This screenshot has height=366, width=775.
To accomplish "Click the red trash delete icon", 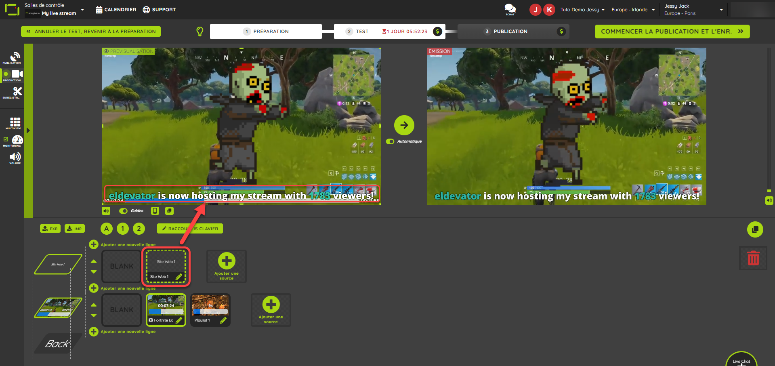I will [x=753, y=258].
